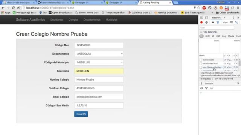Image resolution: width=241 pixels, height=135 pixels.
Task: Switch to the deactivate trackpad browser tab
Action: [x=19, y=3]
